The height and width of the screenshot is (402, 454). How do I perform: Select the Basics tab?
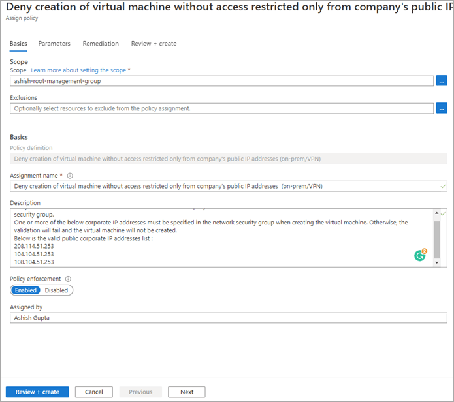pyautogui.click(x=18, y=44)
